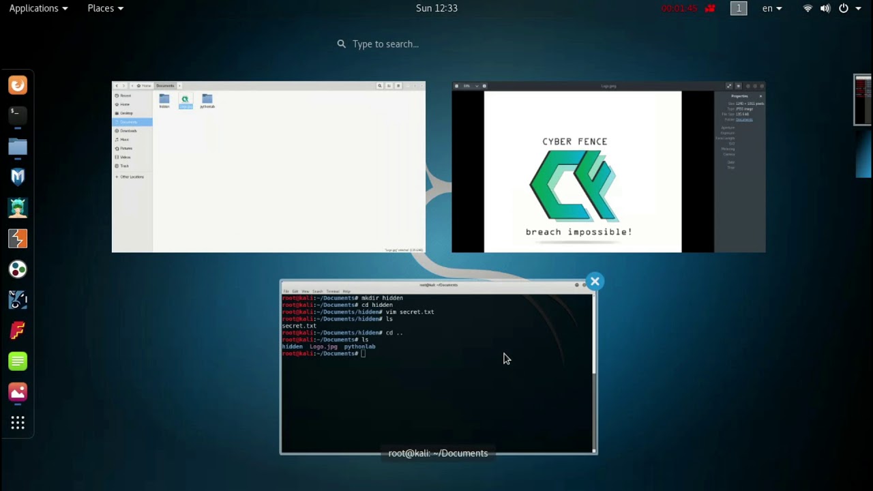Click 'root@kali: ~/Documents' window caption
This screenshot has height=491, width=873.
click(438, 453)
